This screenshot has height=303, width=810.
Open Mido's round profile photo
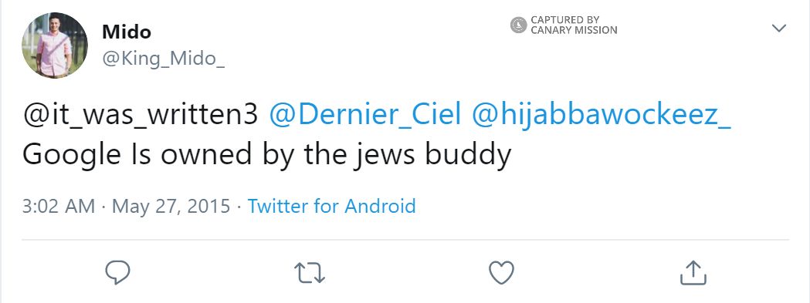point(55,45)
